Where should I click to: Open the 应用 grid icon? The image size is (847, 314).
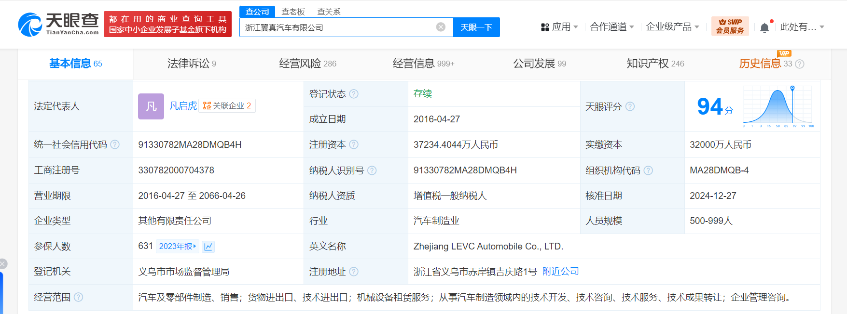tap(545, 27)
